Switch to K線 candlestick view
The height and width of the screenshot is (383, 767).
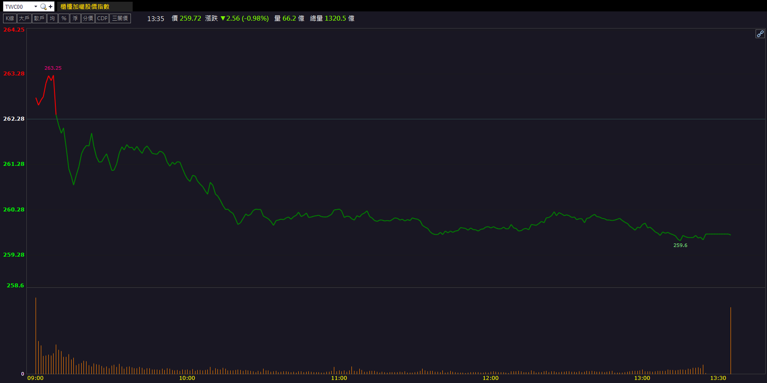click(x=10, y=18)
